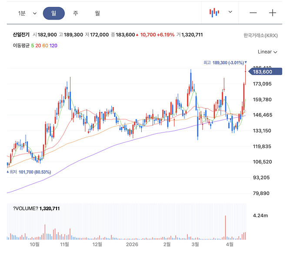Image resolution: width=287 pixels, height=255 pixels.
Task: Zoom out with the minus button
Action: (253, 13)
